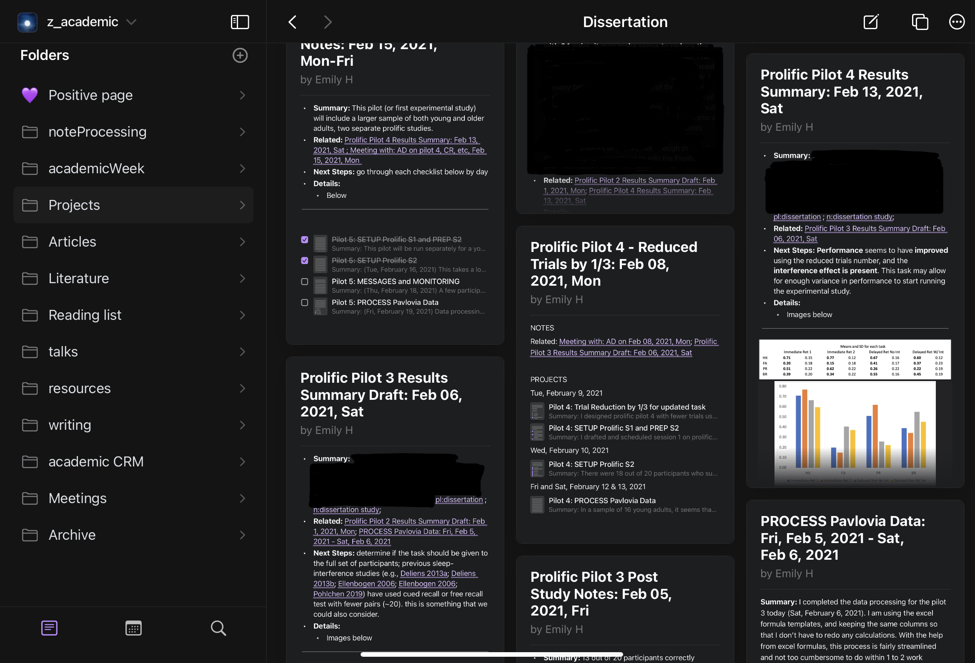Switch to calendar view icon at bottom
Screen dimensions: 975x663
coord(133,628)
